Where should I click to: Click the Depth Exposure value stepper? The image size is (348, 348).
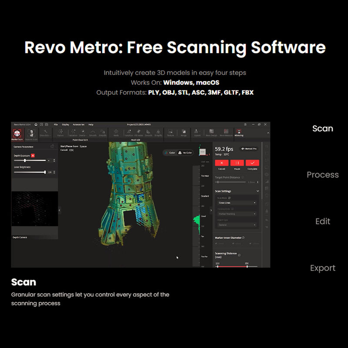pos(54,160)
